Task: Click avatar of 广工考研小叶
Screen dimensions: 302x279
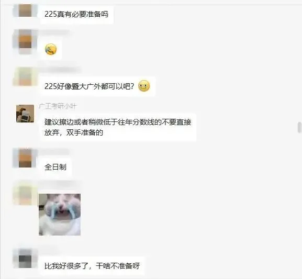Action: [x=25, y=114]
